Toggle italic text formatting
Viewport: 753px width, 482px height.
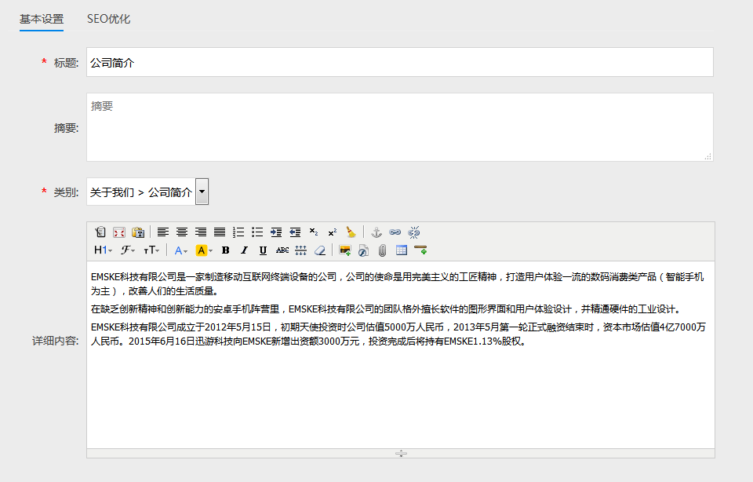[x=244, y=250]
